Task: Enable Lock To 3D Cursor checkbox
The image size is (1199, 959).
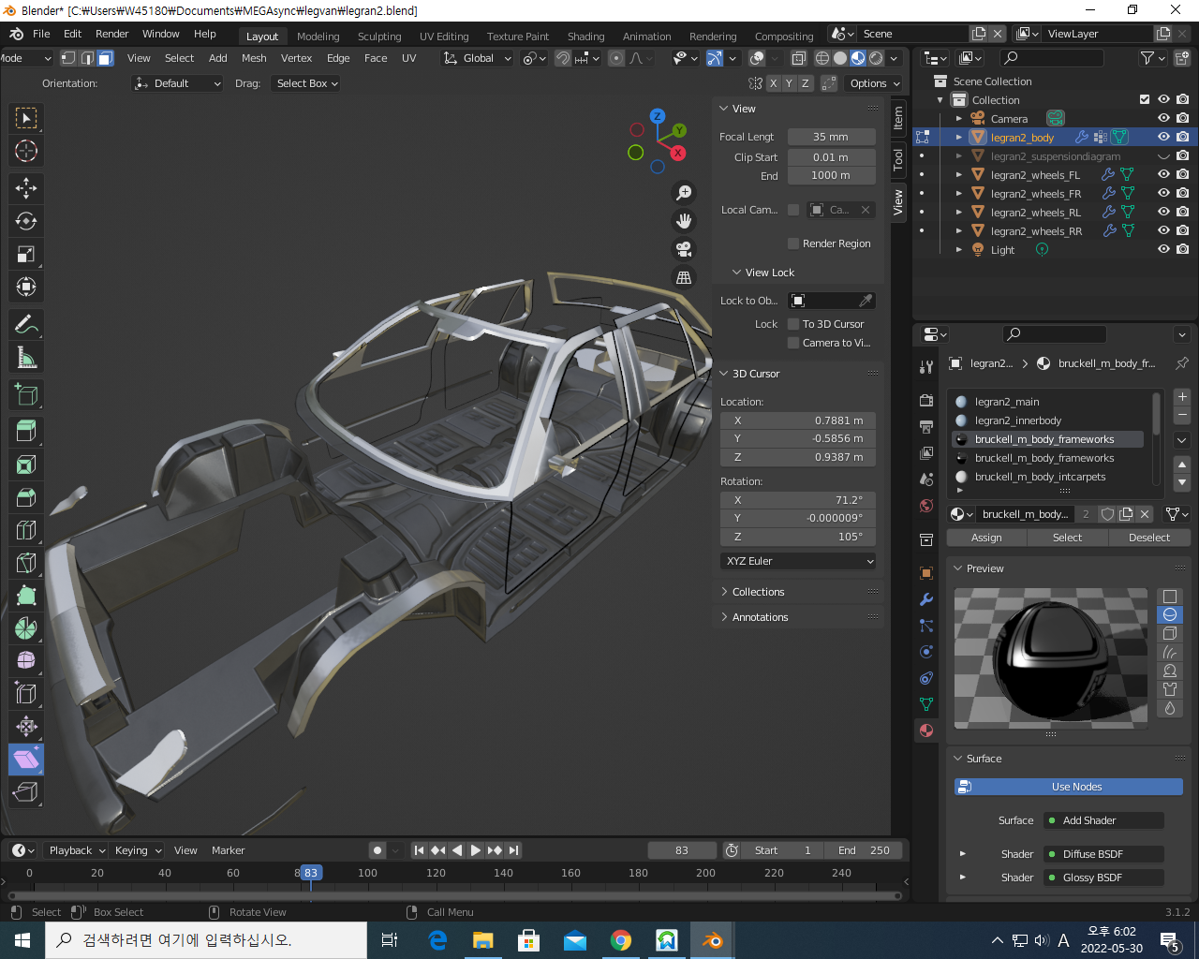Action: pyautogui.click(x=793, y=324)
